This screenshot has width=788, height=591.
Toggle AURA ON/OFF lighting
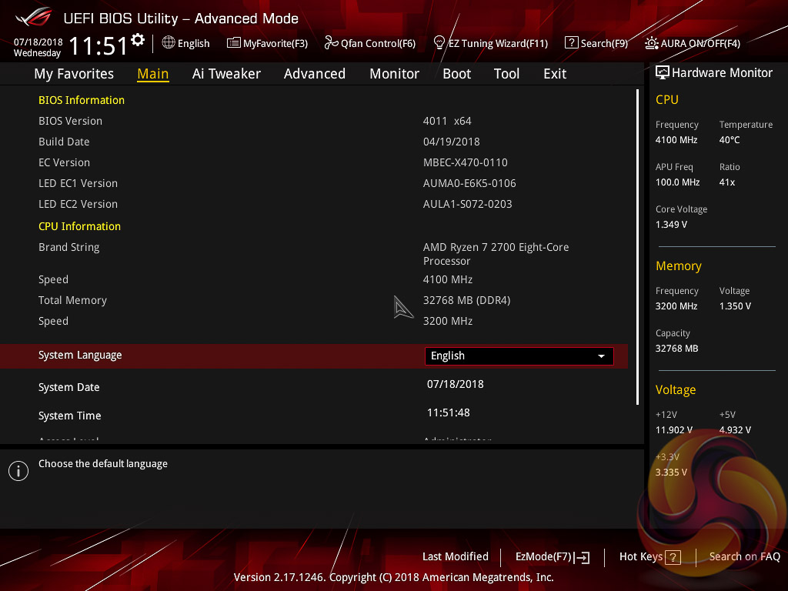(x=652, y=43)
